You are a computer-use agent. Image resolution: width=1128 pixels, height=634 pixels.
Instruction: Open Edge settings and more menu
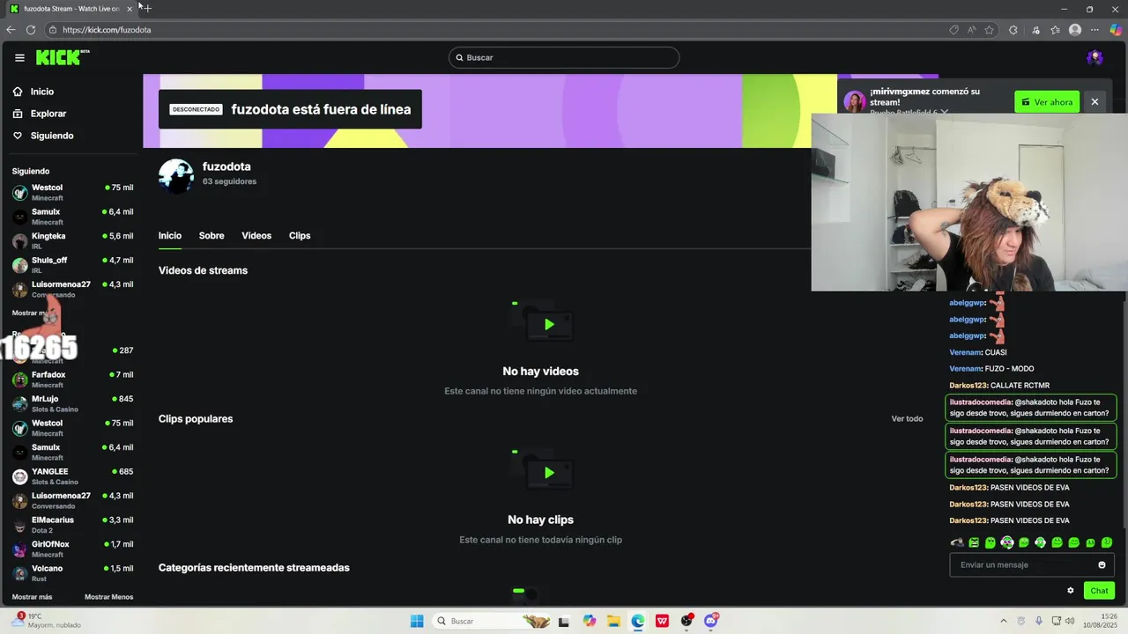coord(1095,29)
